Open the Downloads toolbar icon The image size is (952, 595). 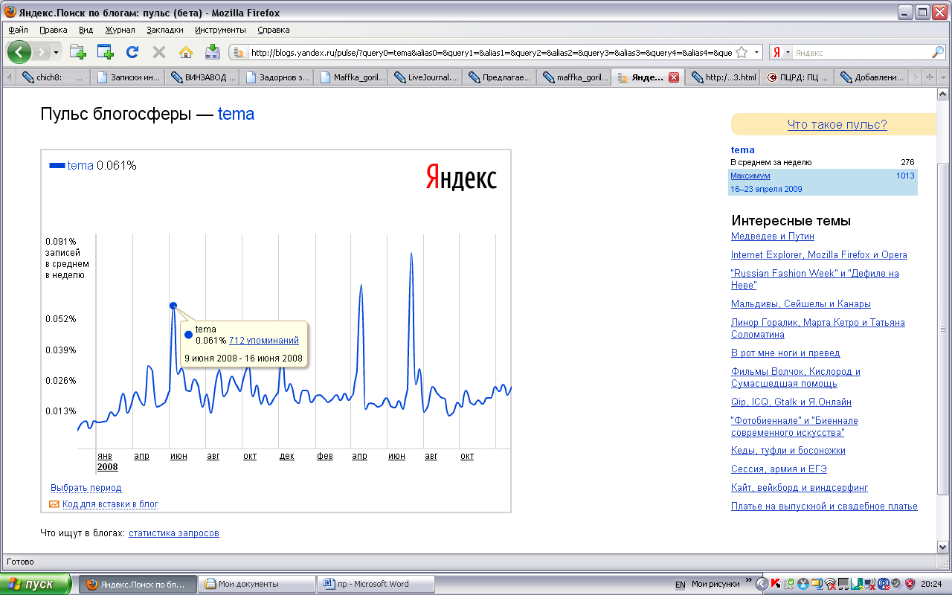[212, 52]
